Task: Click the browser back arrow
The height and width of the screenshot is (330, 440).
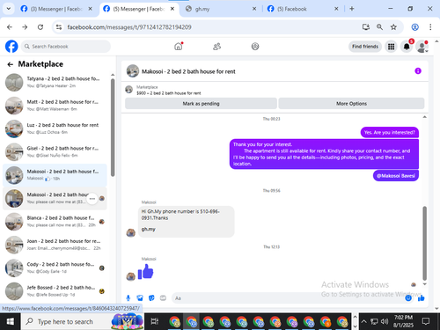Action: (x=10, y=27)
